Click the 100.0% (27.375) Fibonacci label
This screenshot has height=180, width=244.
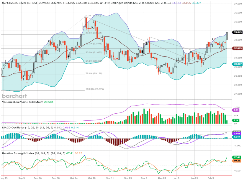[x=94, y=89]
